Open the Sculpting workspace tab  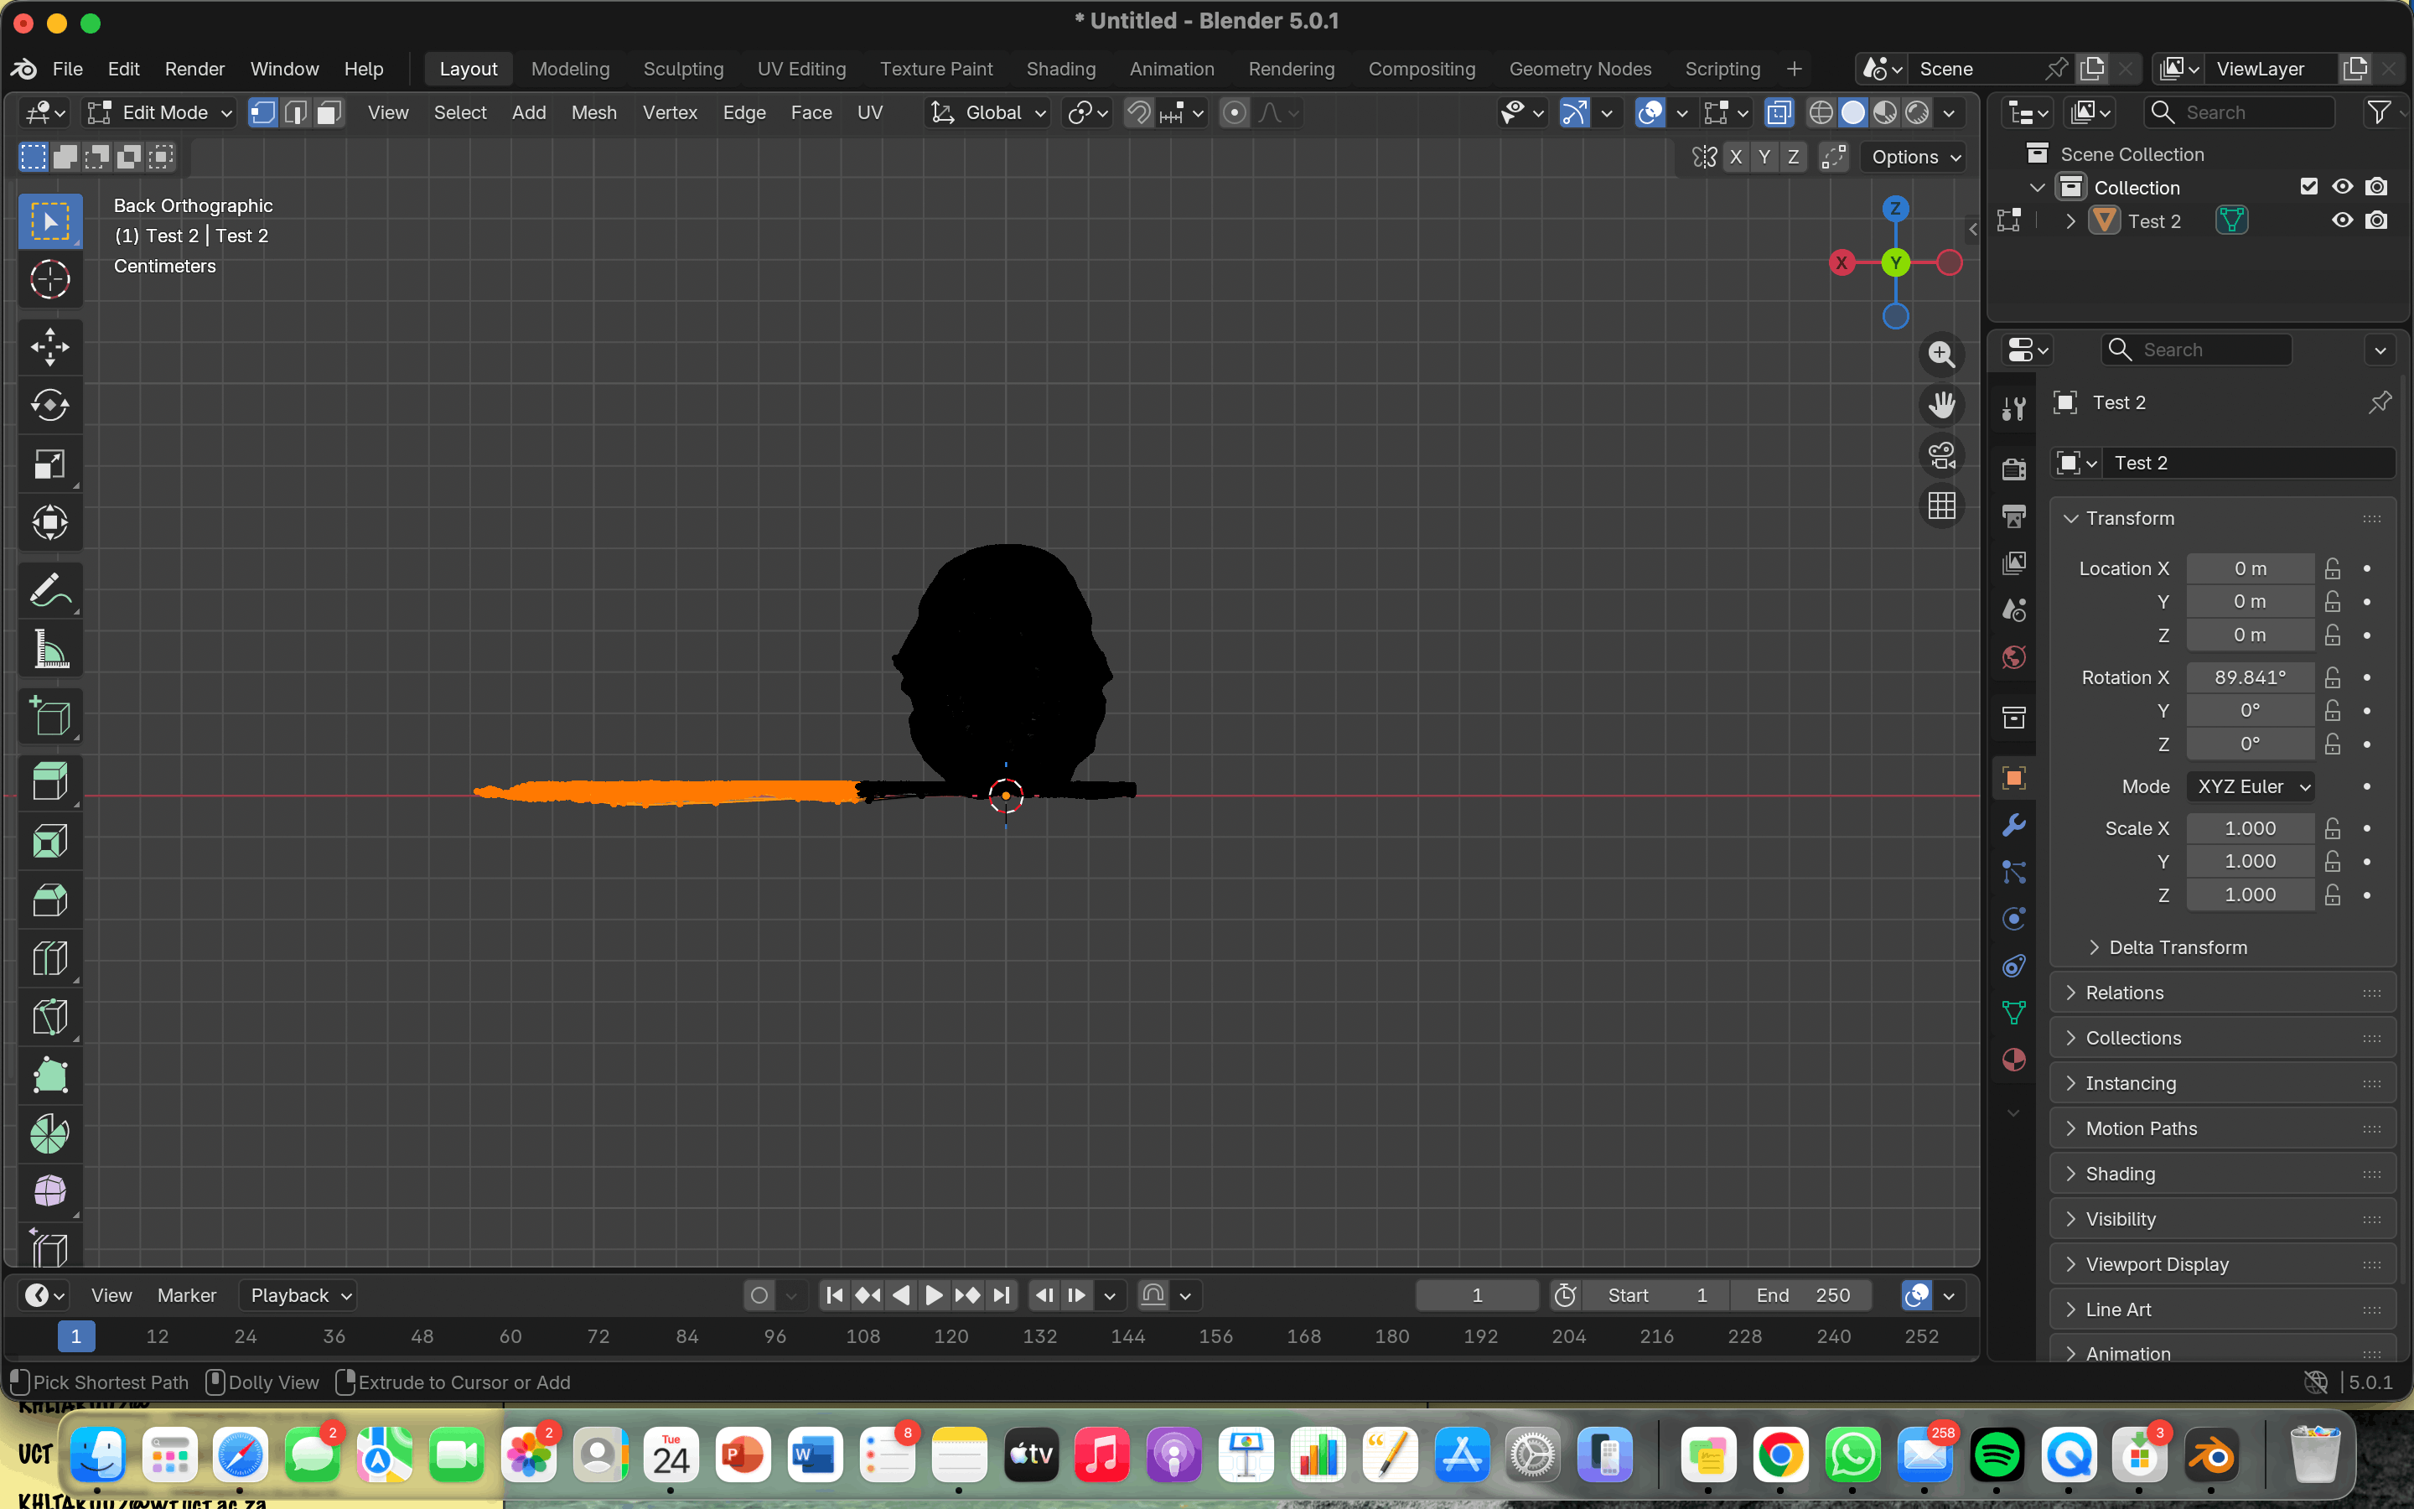click(682, 69)
